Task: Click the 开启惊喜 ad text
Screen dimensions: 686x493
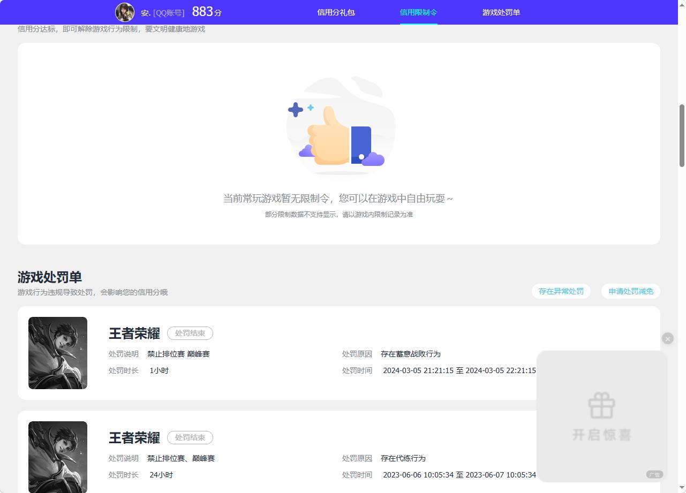Action: click(x=602, y=435)
